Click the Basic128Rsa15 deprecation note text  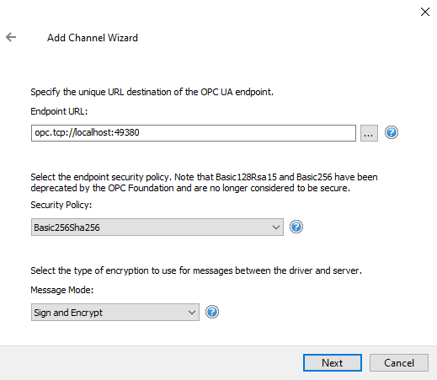click(204, 183)
